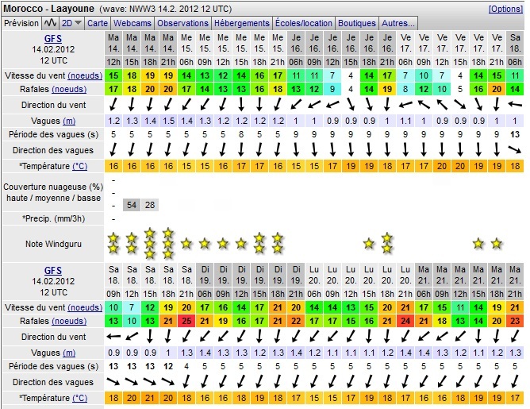Click the single star under Je 16. 18h

(x=369, y=244)
